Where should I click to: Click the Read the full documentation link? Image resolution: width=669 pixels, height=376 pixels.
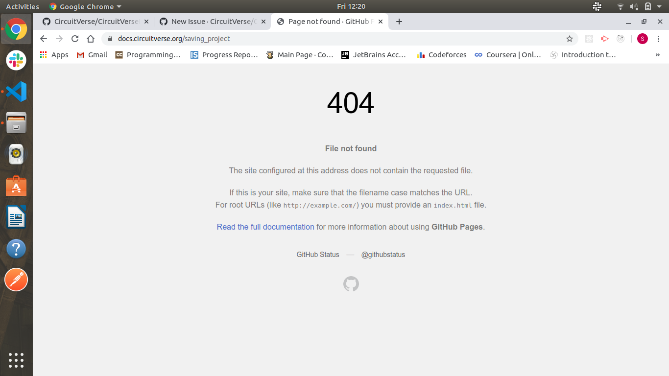point(265,227)
